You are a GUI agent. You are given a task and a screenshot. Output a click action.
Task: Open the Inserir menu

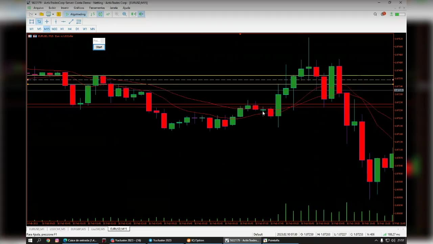(x=65, y=8)
